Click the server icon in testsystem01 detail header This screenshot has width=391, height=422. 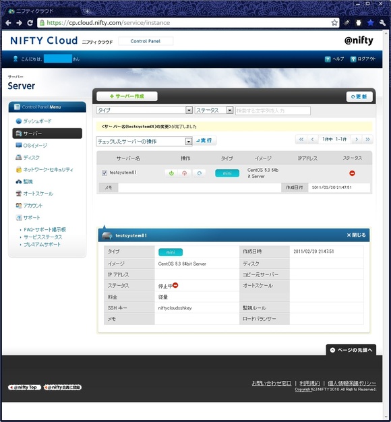tap(107, 235)
